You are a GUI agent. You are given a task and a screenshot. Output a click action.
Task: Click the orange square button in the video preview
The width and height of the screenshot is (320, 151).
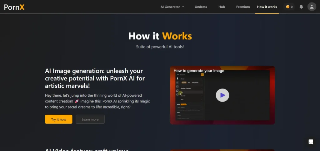[x=202, y=75]
